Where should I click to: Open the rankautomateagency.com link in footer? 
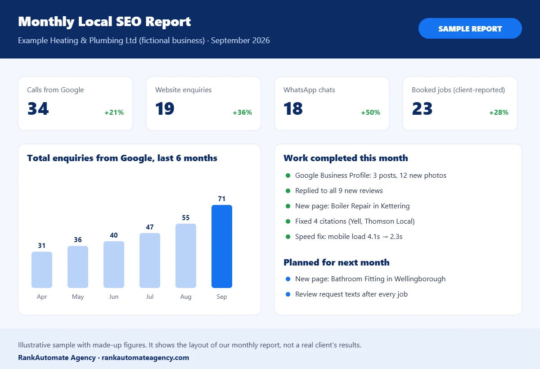[x=145, y=358]
